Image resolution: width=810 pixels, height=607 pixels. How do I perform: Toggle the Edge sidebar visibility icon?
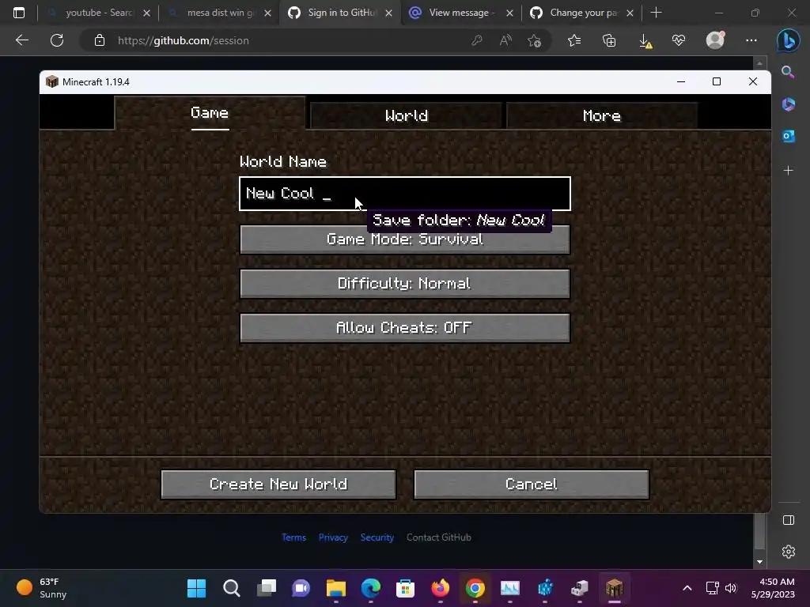click(x=789, y=520)
